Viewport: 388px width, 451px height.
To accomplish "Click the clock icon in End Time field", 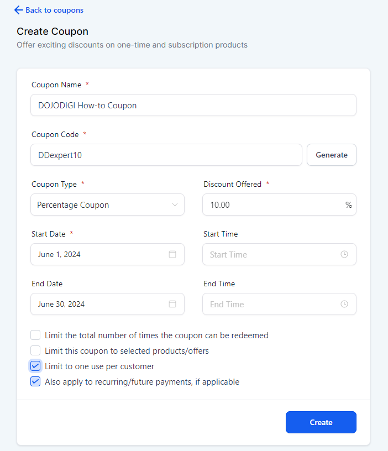I will pyautogui.click(x=344, y=304).
